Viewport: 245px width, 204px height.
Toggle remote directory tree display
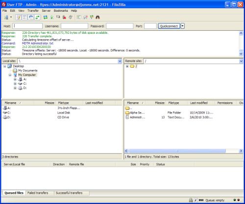point(31,17)
